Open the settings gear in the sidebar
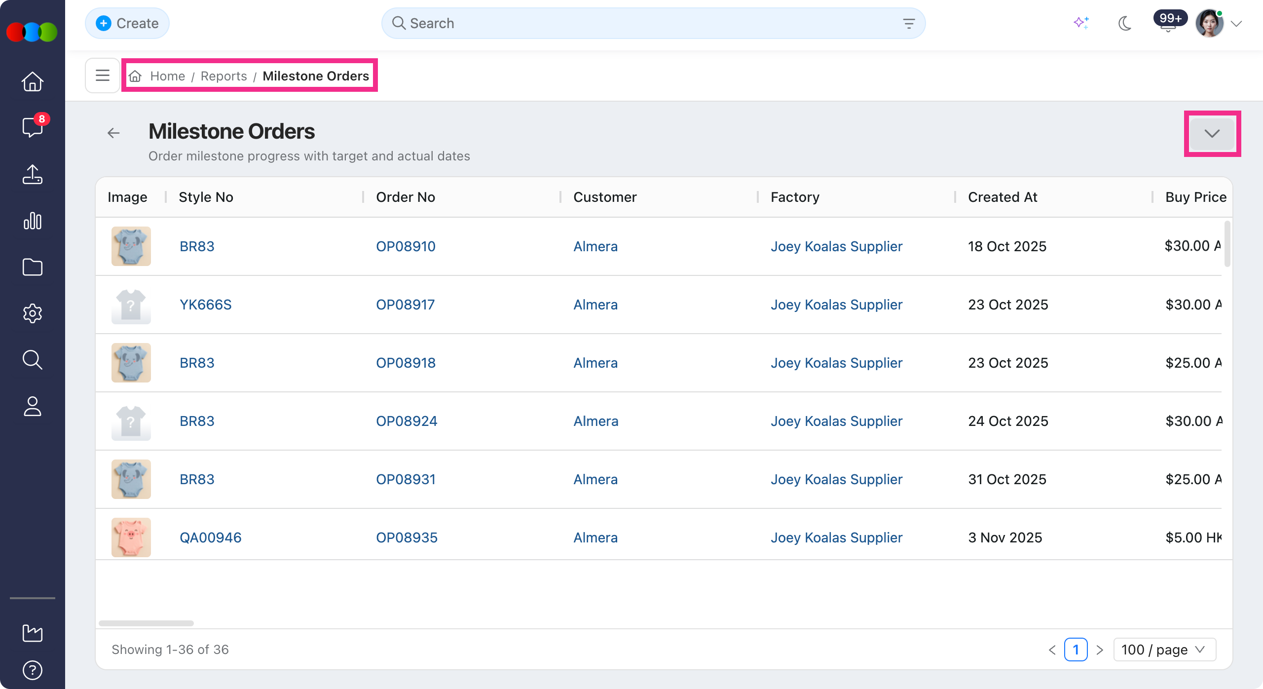 pyautogui.click(x=33, y=313)
